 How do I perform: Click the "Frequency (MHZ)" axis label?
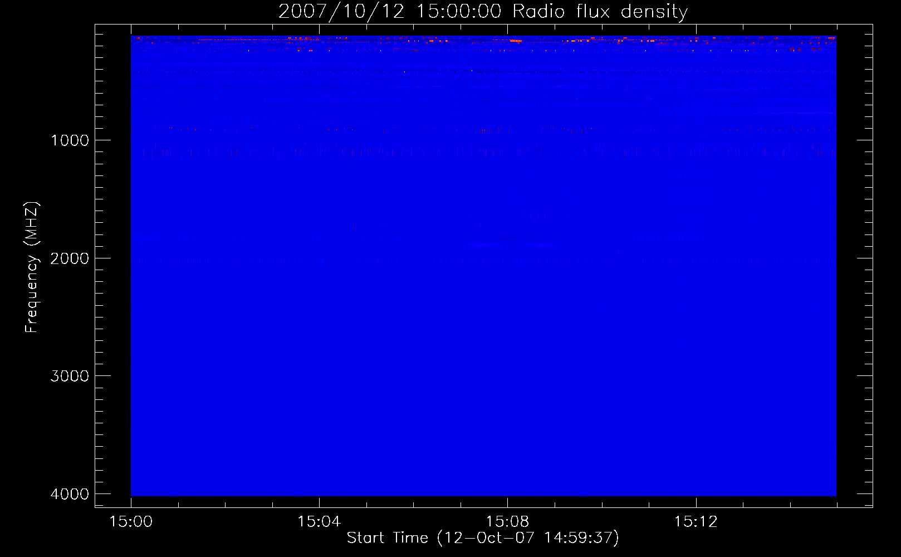[x=32, y=267]
